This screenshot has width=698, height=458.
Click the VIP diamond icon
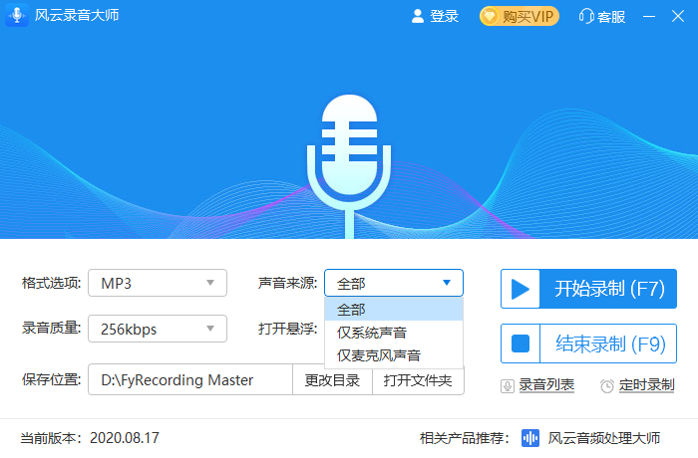490,17
